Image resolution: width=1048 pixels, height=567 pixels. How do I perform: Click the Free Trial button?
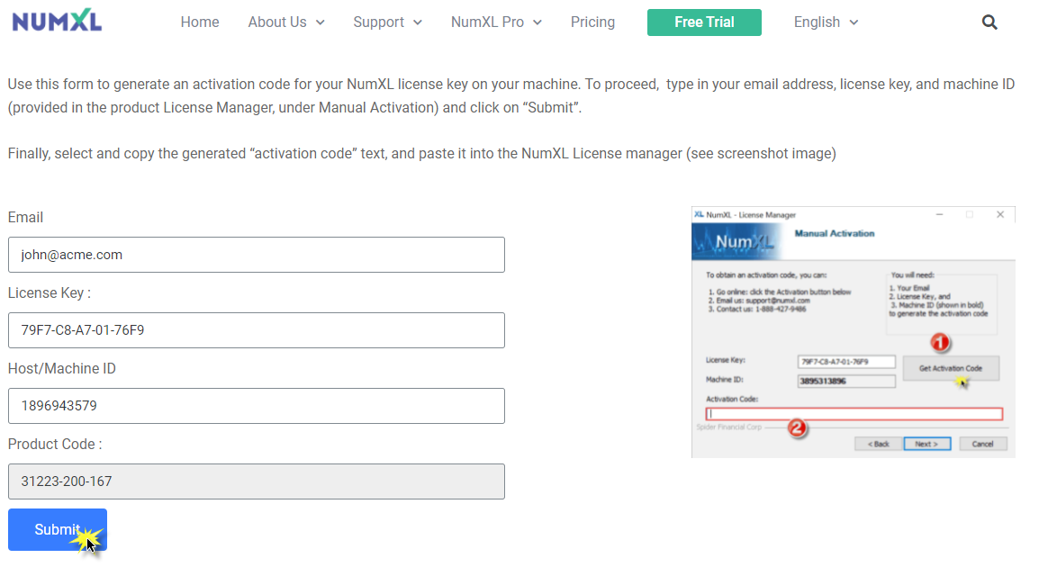pos(704,22)
